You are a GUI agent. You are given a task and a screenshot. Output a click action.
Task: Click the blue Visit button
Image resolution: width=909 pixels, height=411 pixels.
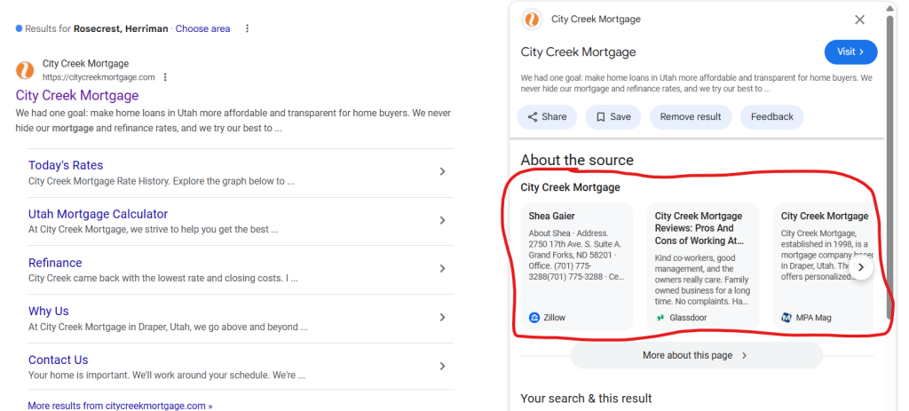click(850, 52)
